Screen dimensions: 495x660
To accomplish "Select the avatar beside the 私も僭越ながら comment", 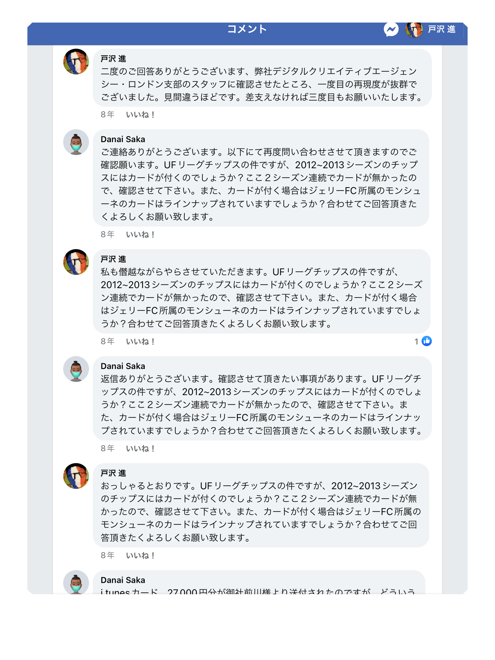I will tap(76, 262).
